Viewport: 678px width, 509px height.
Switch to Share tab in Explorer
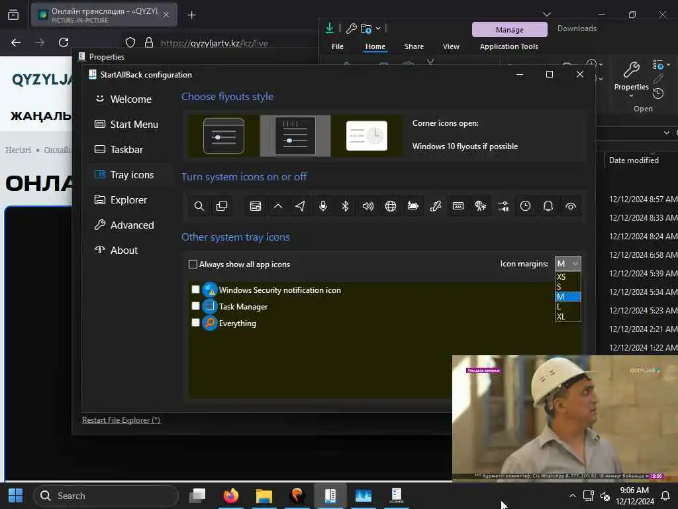coord(414,46)
